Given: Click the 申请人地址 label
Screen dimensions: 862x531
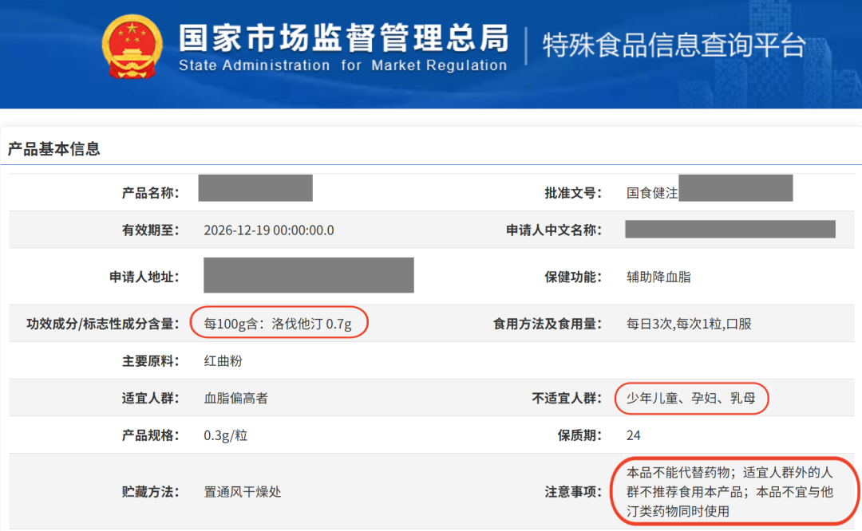Looking at the screenshot, I should (x=144, y=277).
